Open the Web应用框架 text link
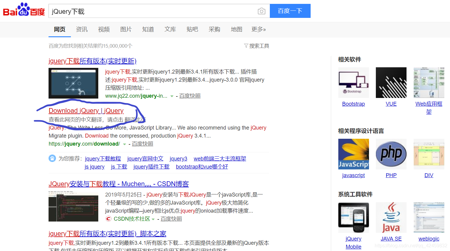Image resolution: width=450 pixels, height=251 pixels. [429, 108]
